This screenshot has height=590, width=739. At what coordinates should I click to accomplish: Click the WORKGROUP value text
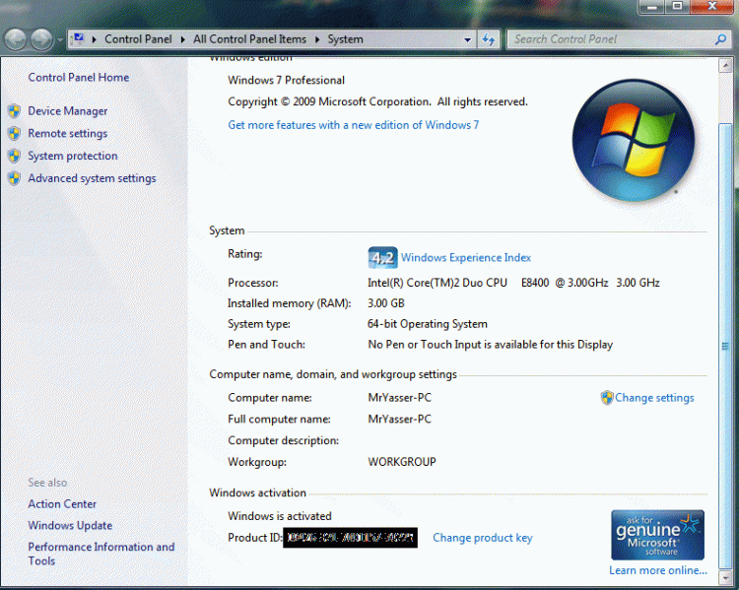[x=402, y=462]
